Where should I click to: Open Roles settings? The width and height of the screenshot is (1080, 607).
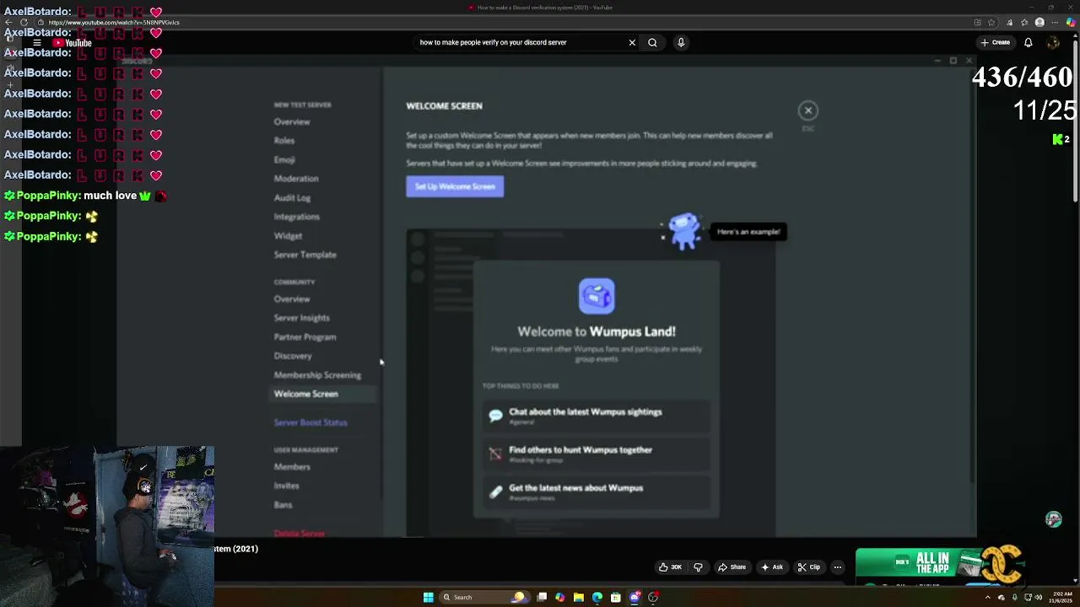tap(284, 141)
